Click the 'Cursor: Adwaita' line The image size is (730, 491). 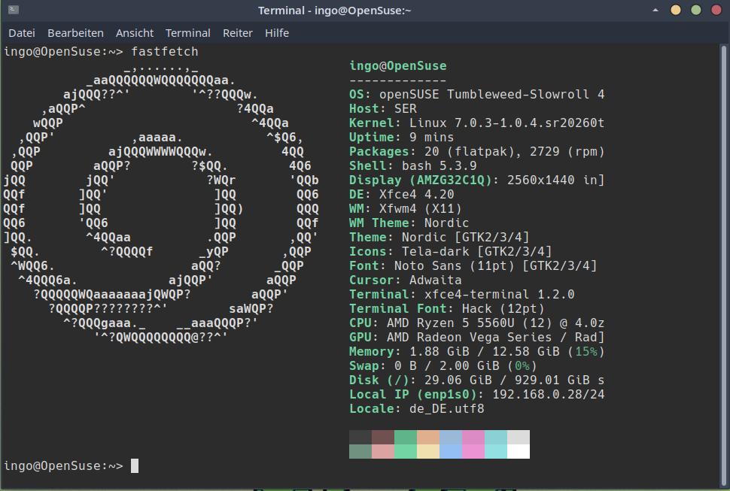406,280
